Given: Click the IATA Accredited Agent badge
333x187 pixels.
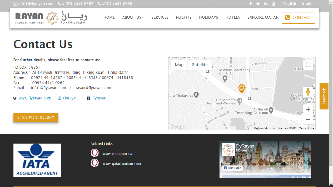Looking at the screenshot, I should tap(37, 160).
